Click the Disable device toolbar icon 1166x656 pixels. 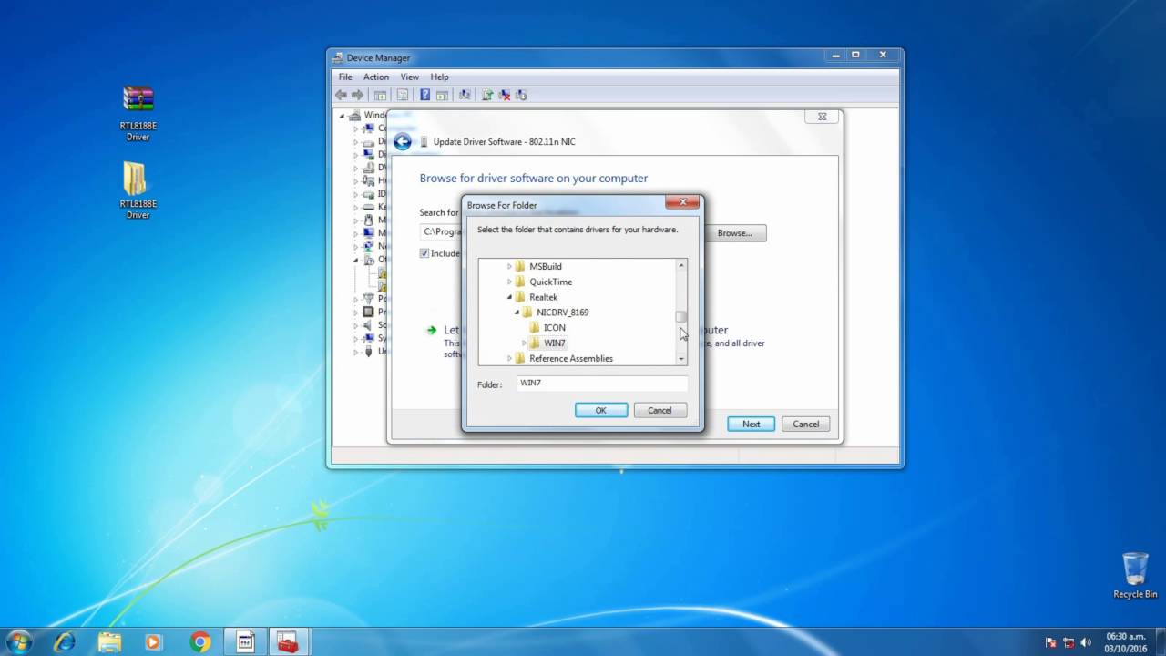tap(521, 95)
